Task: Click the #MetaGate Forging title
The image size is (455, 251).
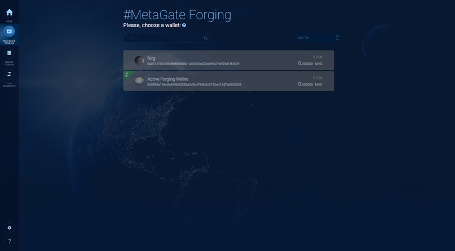Action: tap(177, 15)
